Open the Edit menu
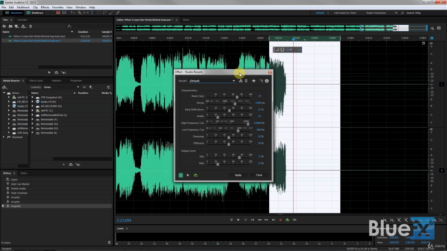This screenshot has height=251, width=447. pos(11,8)
